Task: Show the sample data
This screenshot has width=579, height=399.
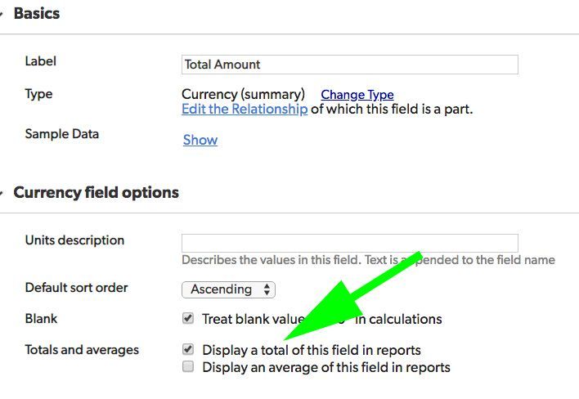Action: pos(200,140)
